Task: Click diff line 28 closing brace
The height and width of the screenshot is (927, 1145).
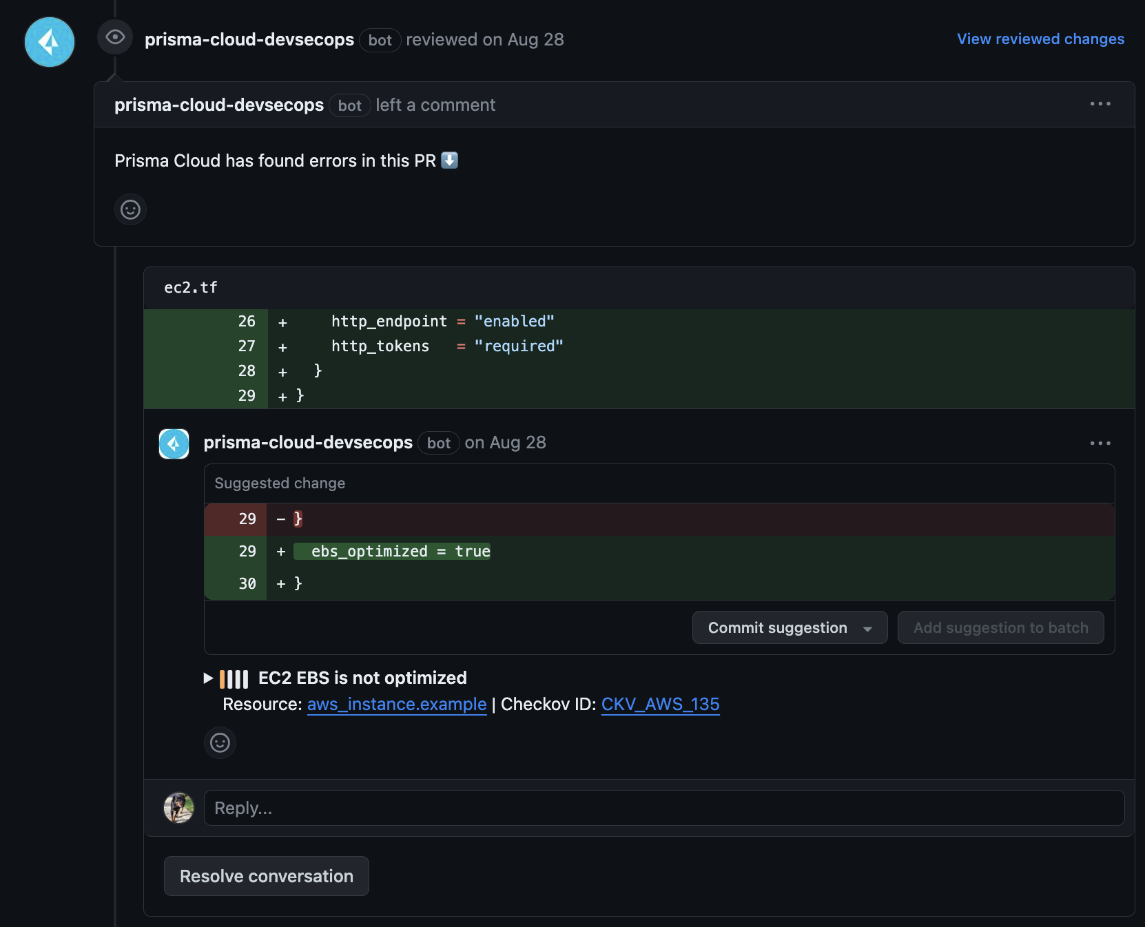Action: (x=639, y=371)
